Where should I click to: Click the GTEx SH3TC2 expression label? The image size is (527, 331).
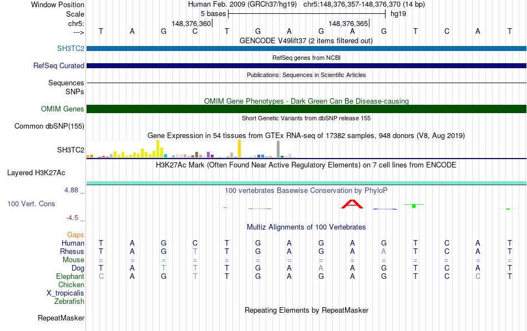pos(70,150)
